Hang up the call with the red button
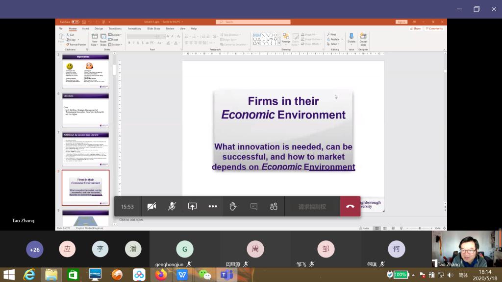The image size is (502, 282). (x=350, y=207)
